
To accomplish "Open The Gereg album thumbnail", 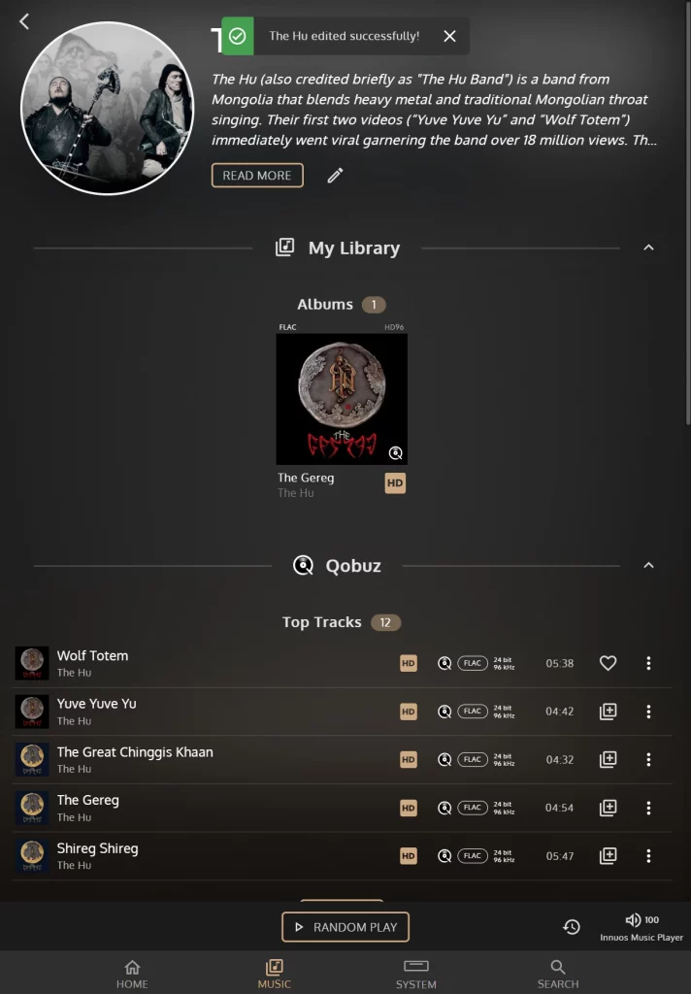I will point(342,399).
